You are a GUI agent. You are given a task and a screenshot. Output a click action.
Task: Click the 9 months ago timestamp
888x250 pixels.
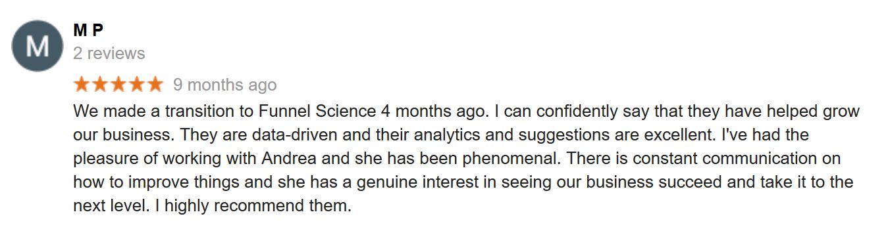224,85
